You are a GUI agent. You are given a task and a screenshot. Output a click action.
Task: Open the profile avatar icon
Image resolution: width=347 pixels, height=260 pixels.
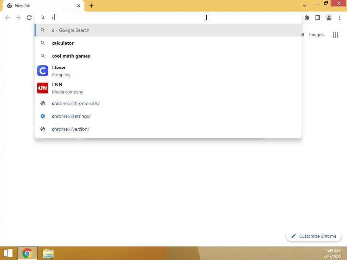tap(329, 18)
